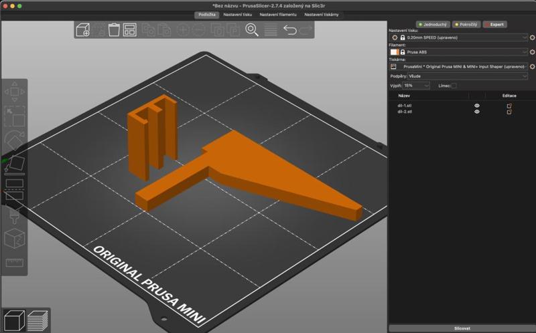The height and width of the screenshot is (333, 536).
Task: Hide dil-1.stl using its eye icon
Action: (x=477, y=106)
